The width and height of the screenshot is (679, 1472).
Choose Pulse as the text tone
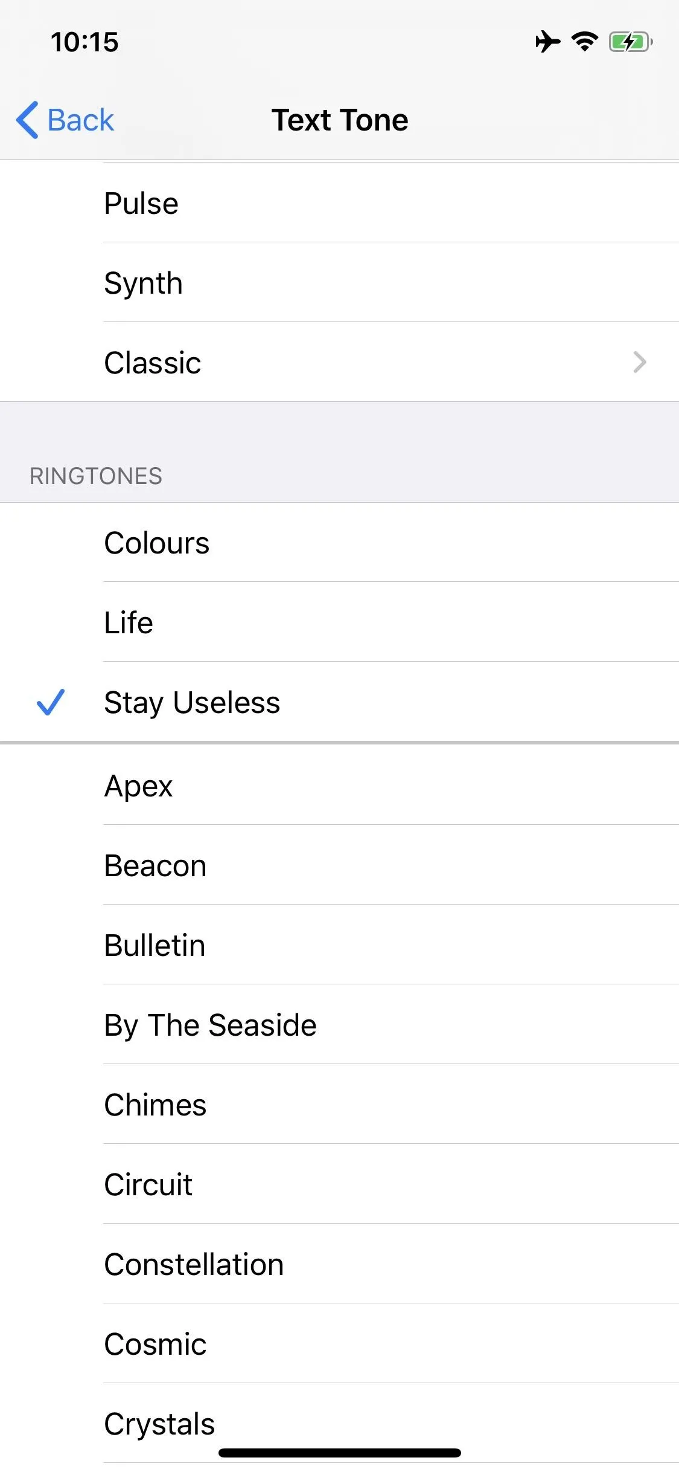(339, 203)
